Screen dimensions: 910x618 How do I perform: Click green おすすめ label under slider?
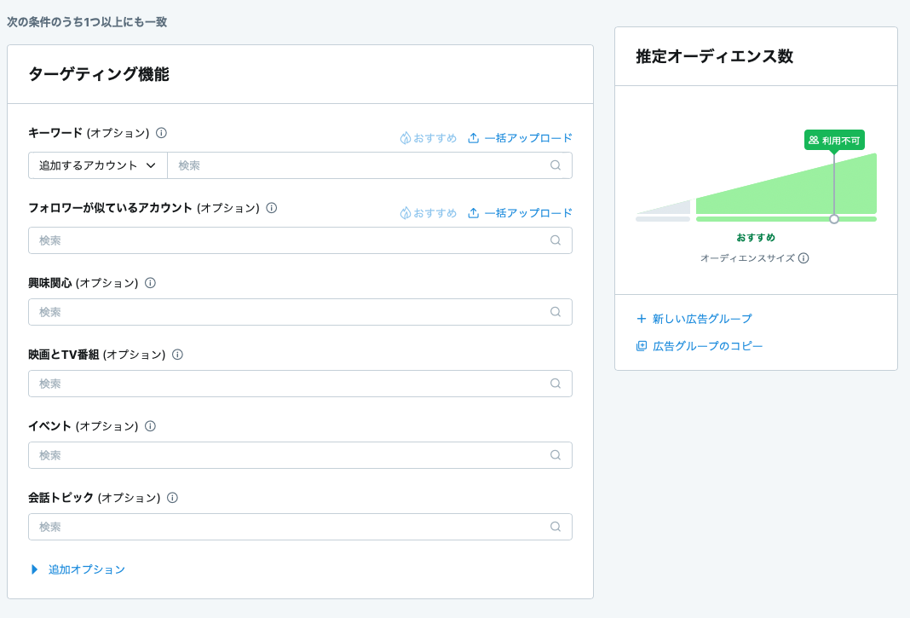(756, 237)
